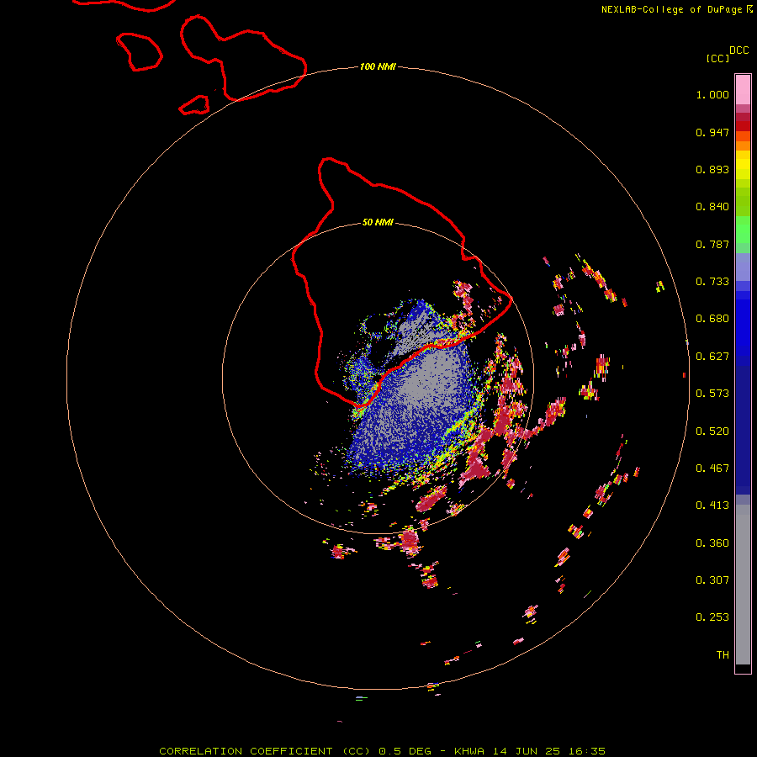Viewport: 757px width, 757px height.
Task: Click the 0.467 color scale value
Action: coord(712,468)
